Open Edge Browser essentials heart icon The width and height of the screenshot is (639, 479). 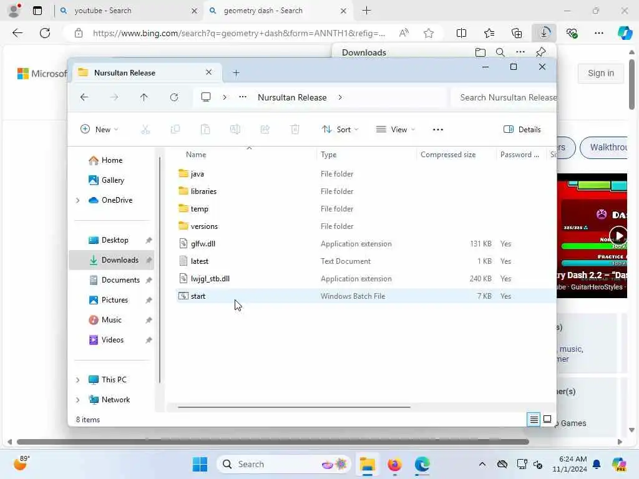pos(572,33)
